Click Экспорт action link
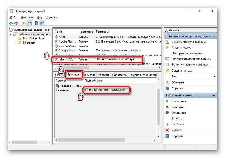The image size is (225, 158). [x=178, y=118]
